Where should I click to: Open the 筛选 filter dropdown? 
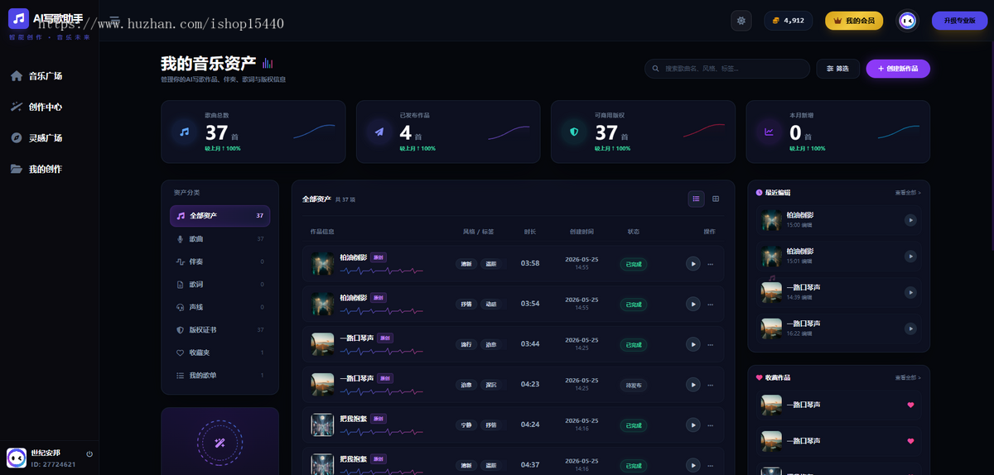pyautogui.click(x=837, y=69)
